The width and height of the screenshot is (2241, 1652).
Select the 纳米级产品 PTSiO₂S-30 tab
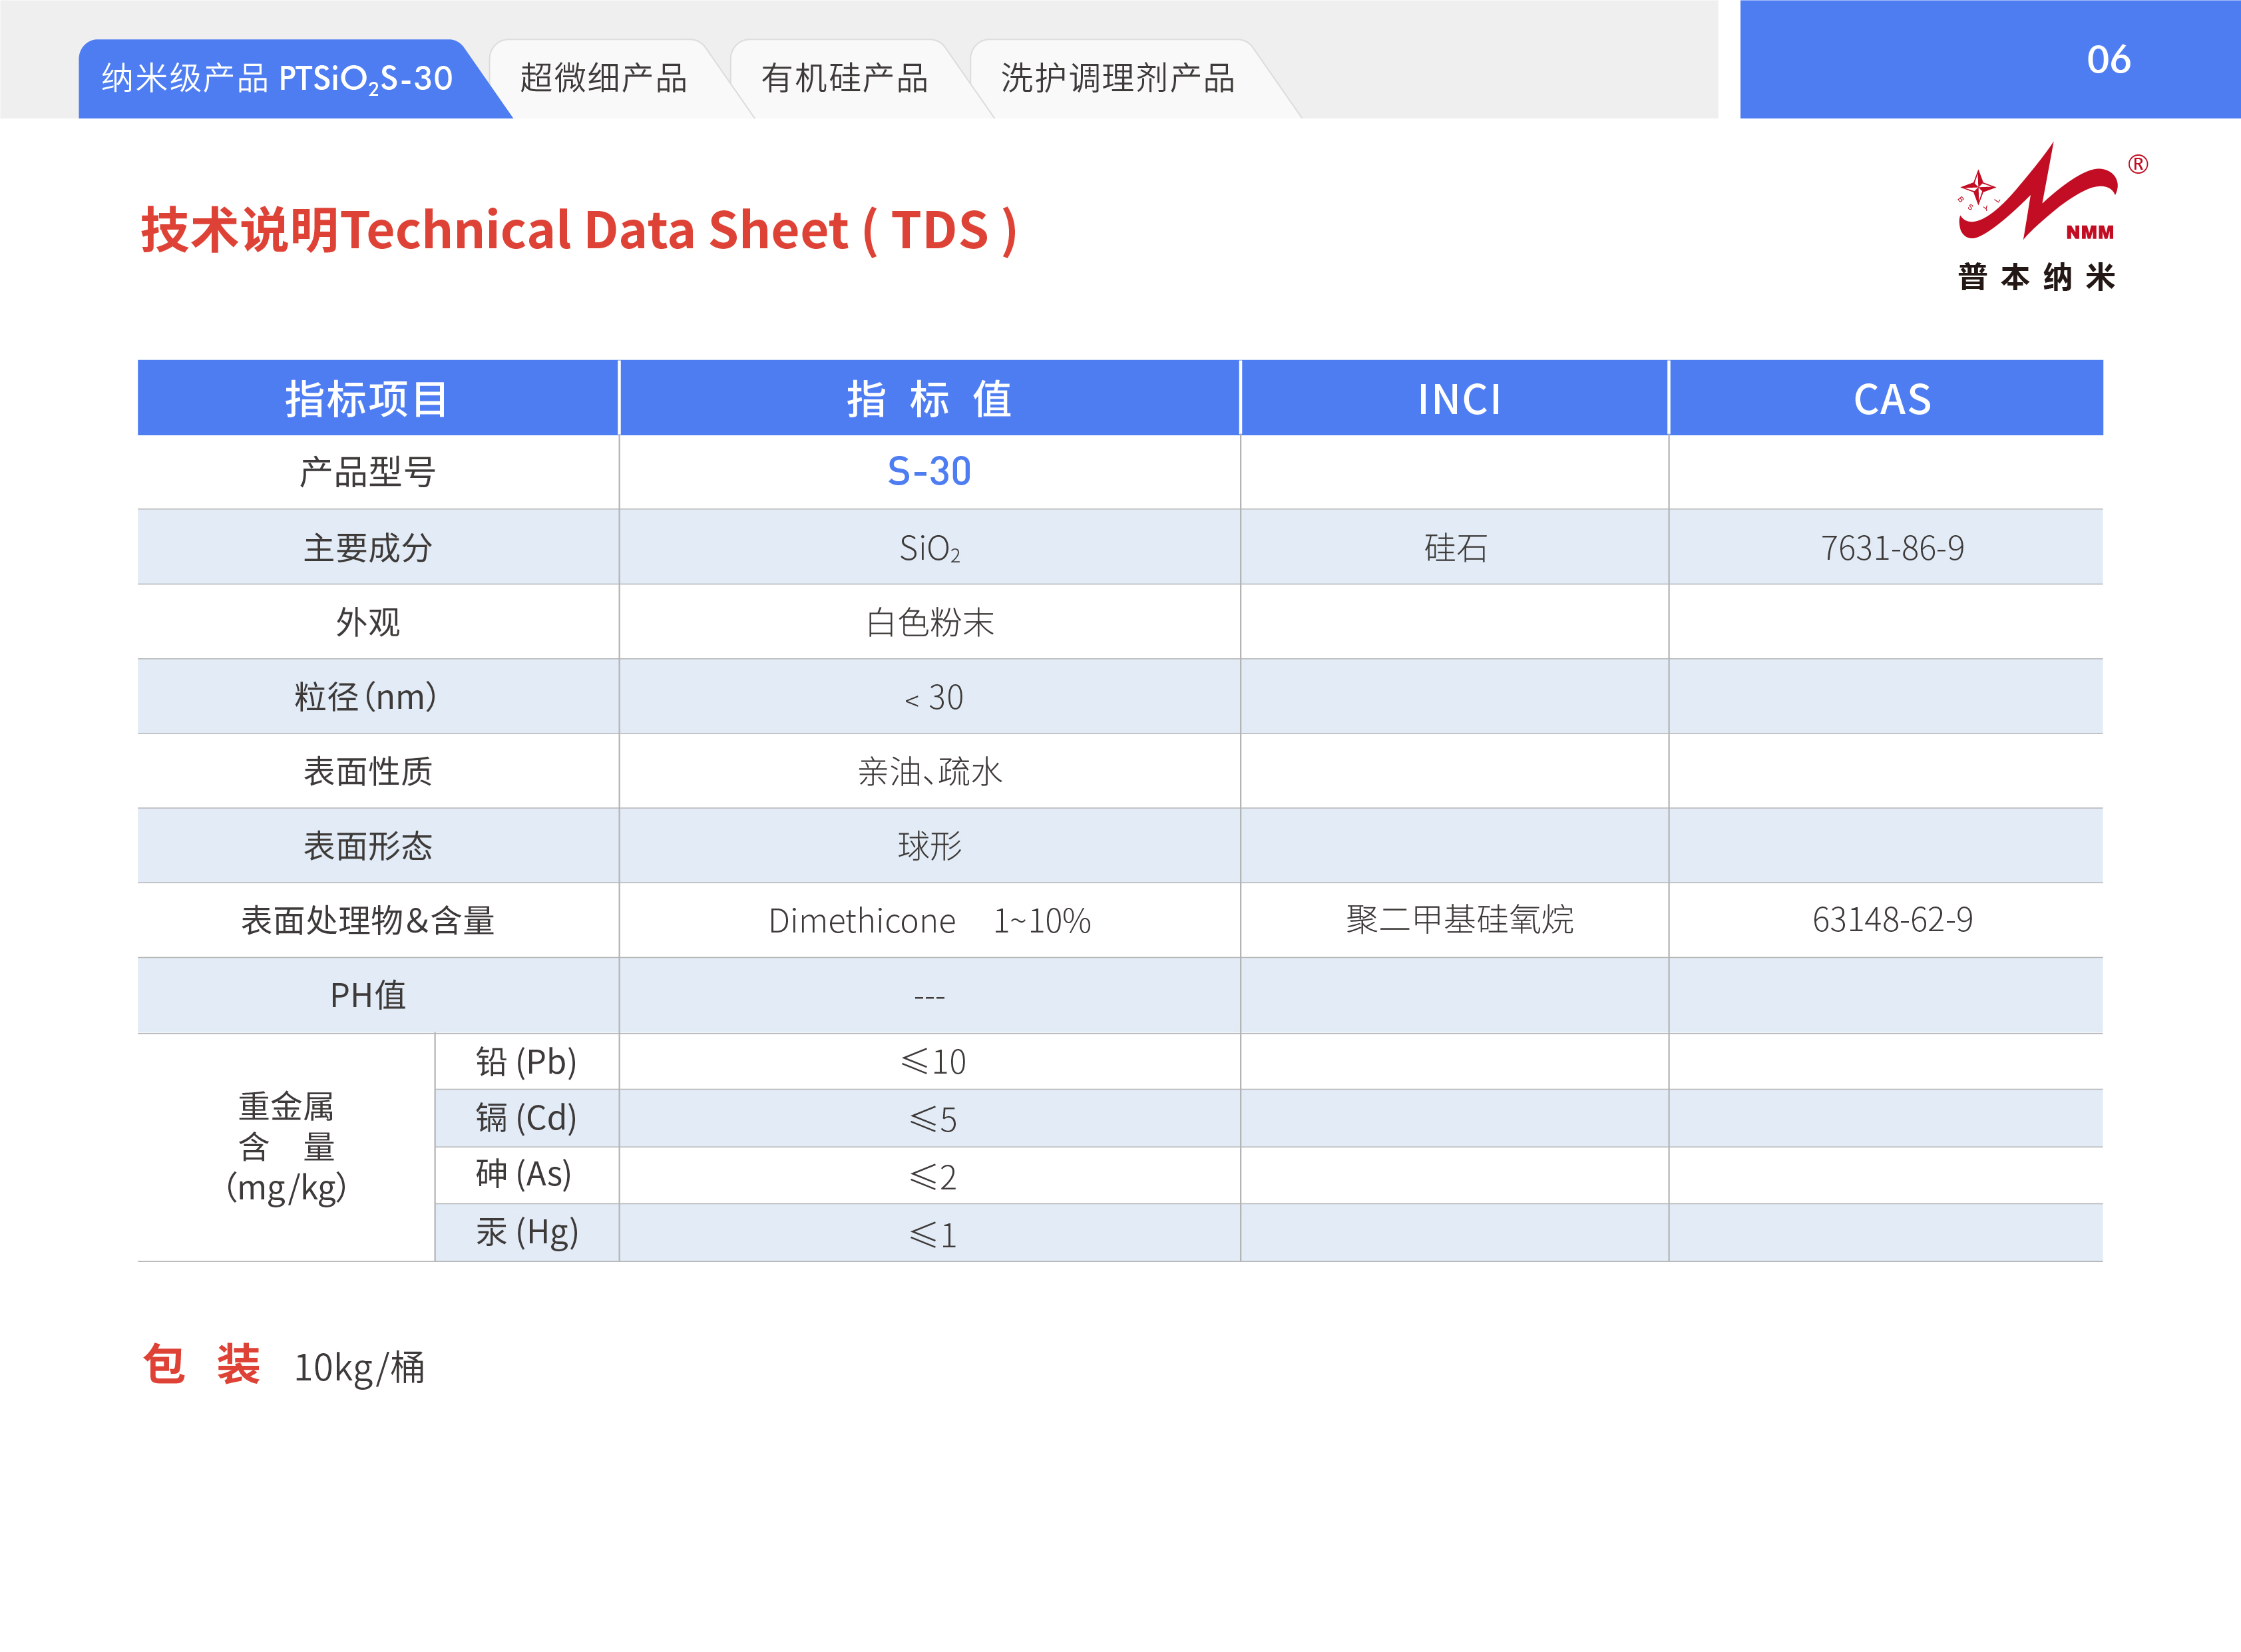pos(277,78)
